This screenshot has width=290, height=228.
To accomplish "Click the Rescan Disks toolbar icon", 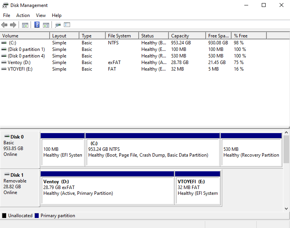I will pos(58,25).
